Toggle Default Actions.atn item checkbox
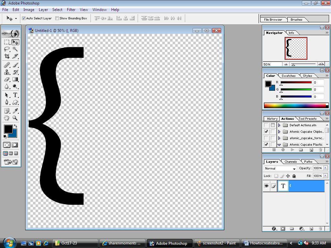Image resolution: width=331 pixels, height=248 pixels. [266, 125]
